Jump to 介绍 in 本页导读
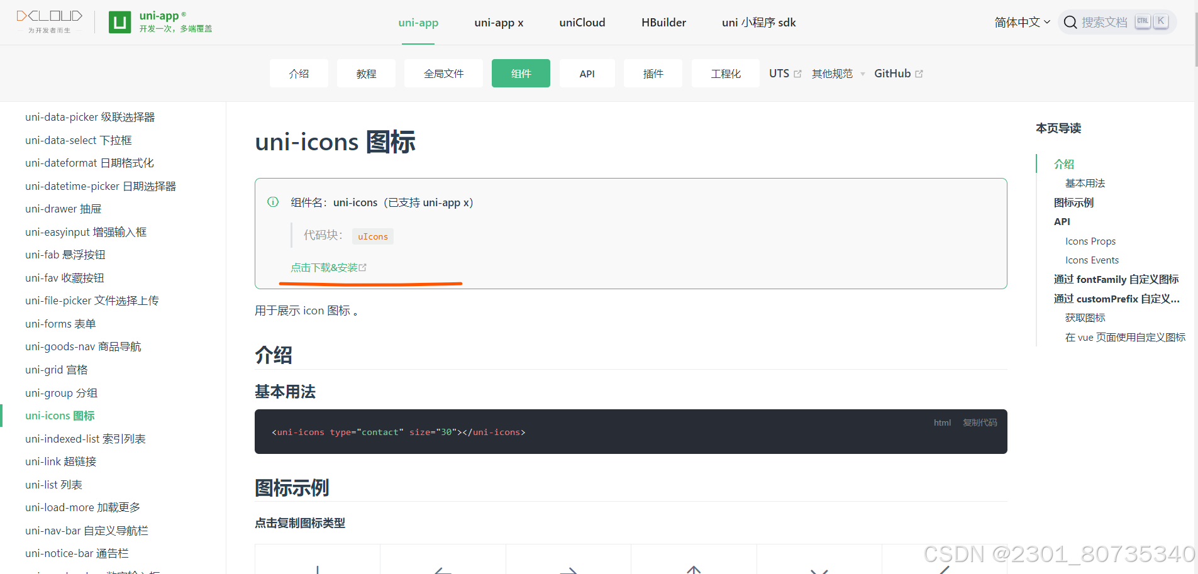Image resolution: width=1198 pixels, height=574 pixels. 1064,164
